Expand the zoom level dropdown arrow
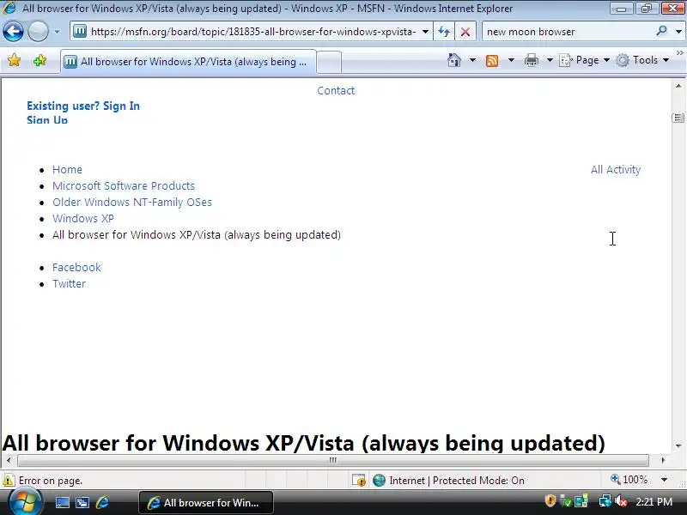The image size is (687, 515). 664,480
